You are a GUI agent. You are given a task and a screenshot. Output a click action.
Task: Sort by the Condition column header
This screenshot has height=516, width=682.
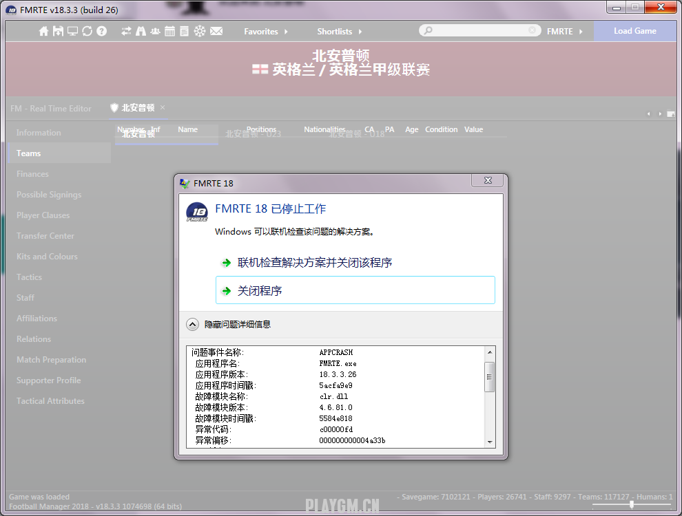click(441, 129)
